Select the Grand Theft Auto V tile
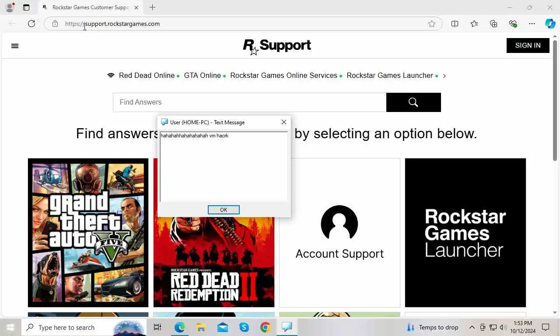The width and height of the screenshot is (560, 336). (x=88, y=233)
